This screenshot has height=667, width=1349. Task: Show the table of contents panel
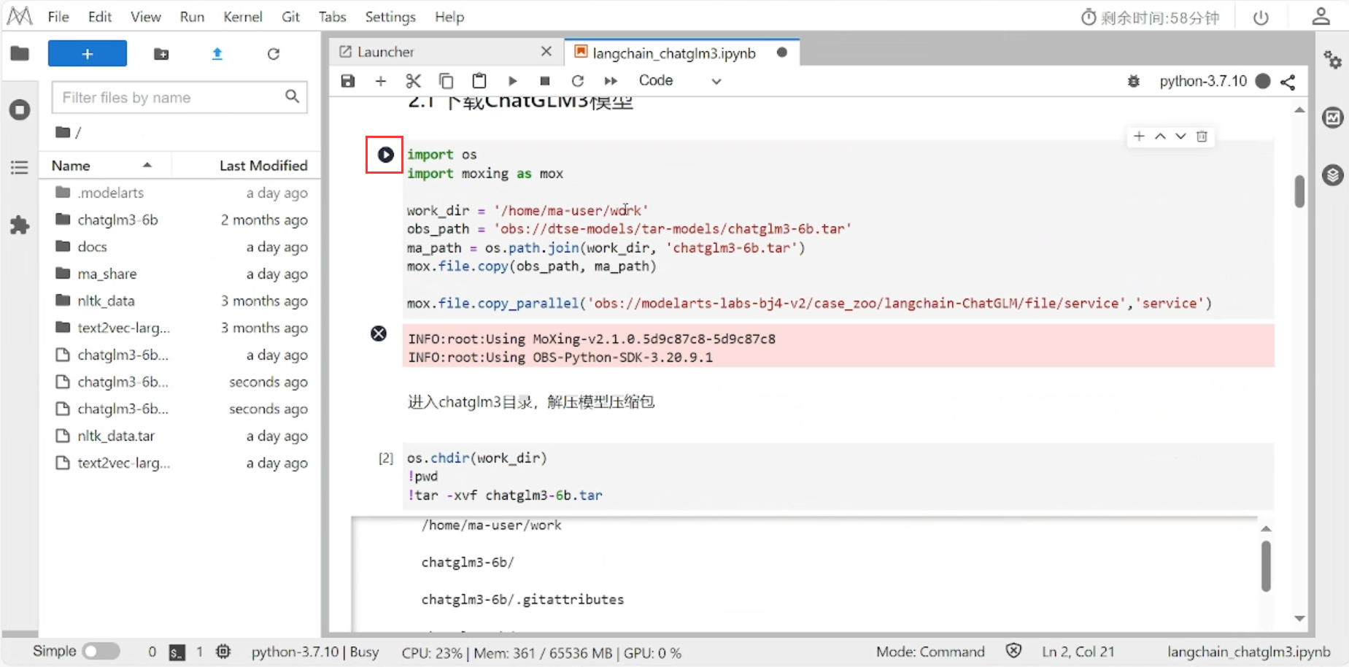tap(20, 167)
